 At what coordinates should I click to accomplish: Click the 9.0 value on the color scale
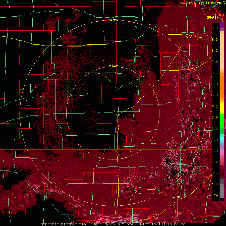(x=215, y=39)
